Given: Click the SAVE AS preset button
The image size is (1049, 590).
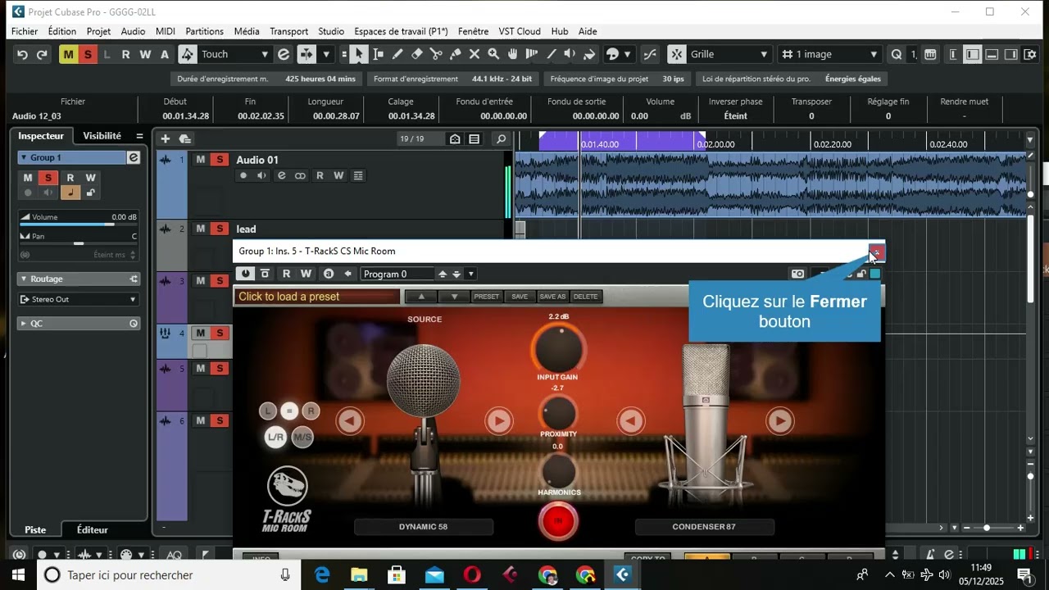Looking at the screenshot, I should click(552, 297).
